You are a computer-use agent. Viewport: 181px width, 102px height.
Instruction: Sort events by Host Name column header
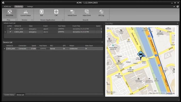(x=62, y=26)
